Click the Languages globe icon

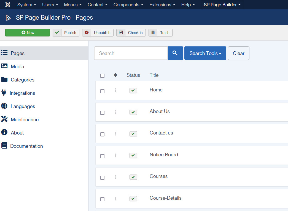coord(4,106)
